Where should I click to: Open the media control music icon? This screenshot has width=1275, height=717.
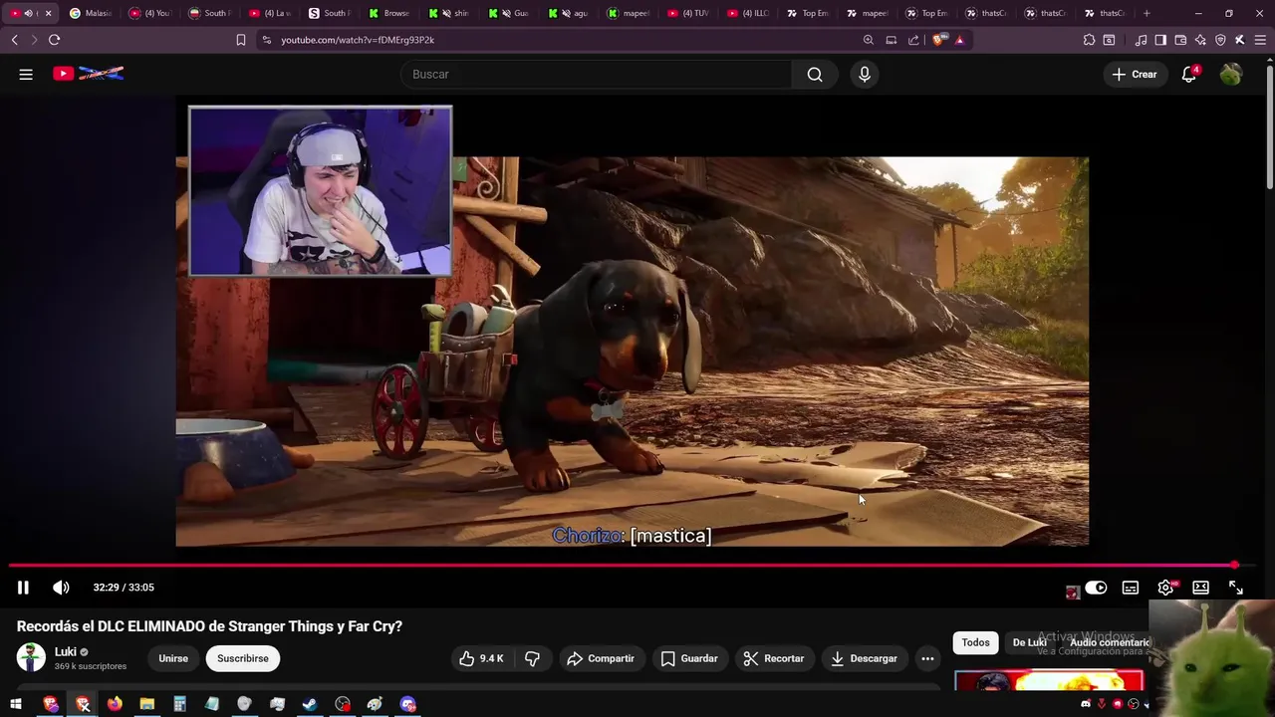click(1142, 40)
